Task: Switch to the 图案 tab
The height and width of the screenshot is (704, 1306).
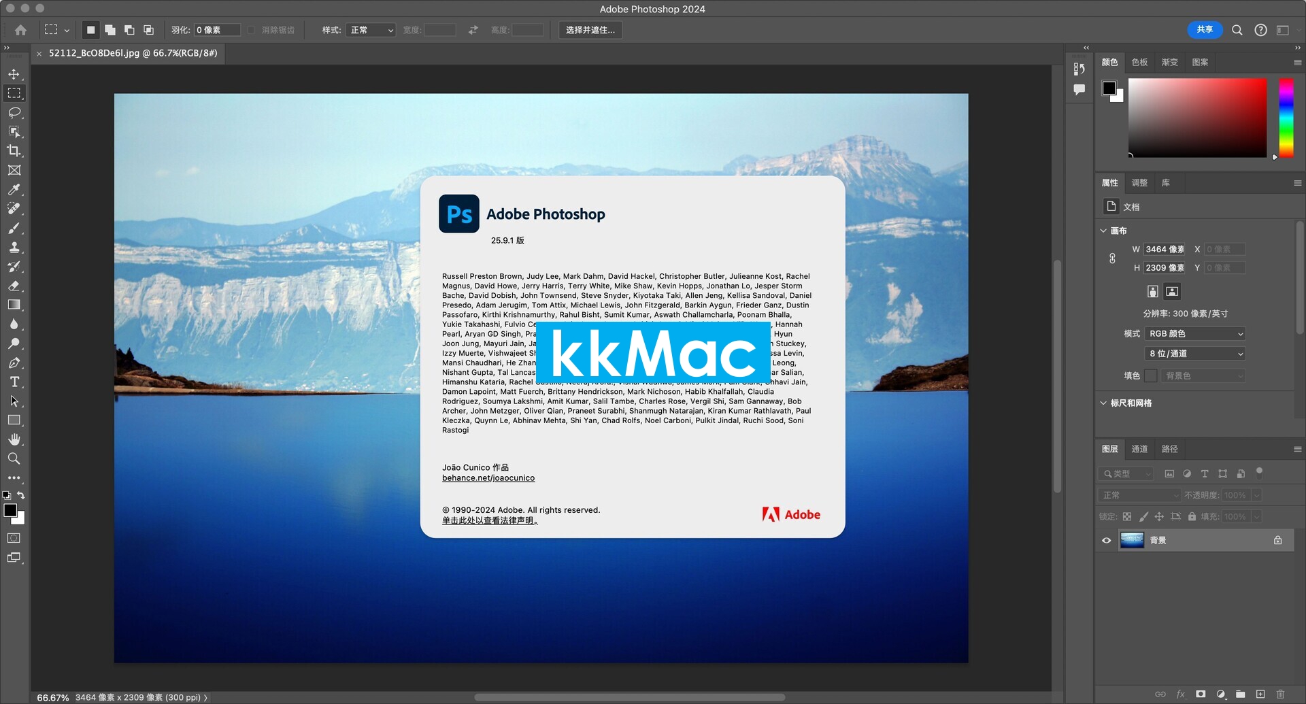Action: 1200,63
